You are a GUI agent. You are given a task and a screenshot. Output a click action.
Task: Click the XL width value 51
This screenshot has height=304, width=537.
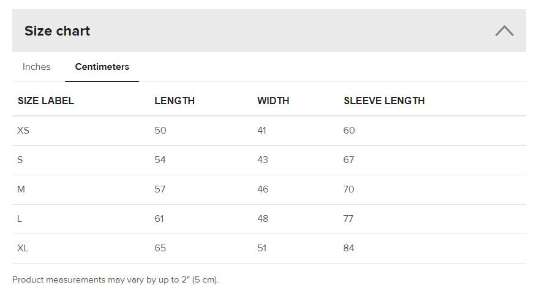coord(263,248)
